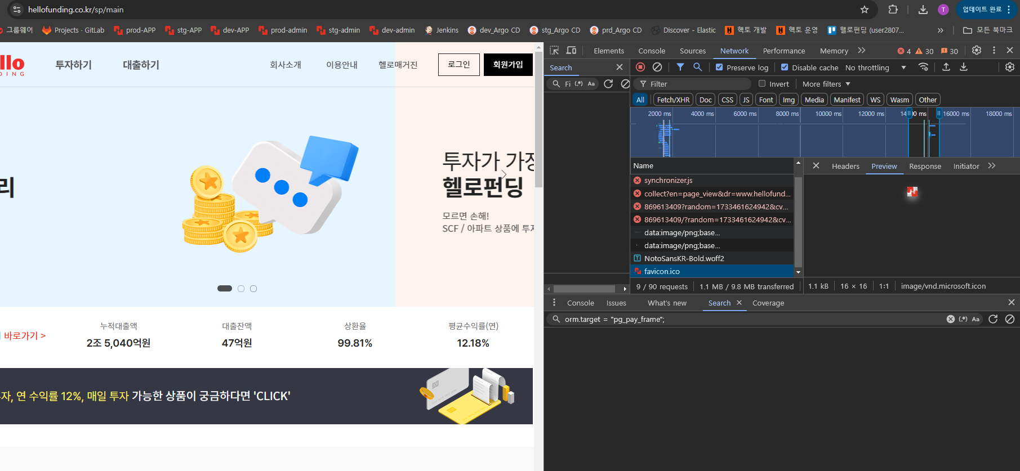Click the right timeline overview range handle
Viewport: 1020px width, 471px height.
[x=939, y=113]
